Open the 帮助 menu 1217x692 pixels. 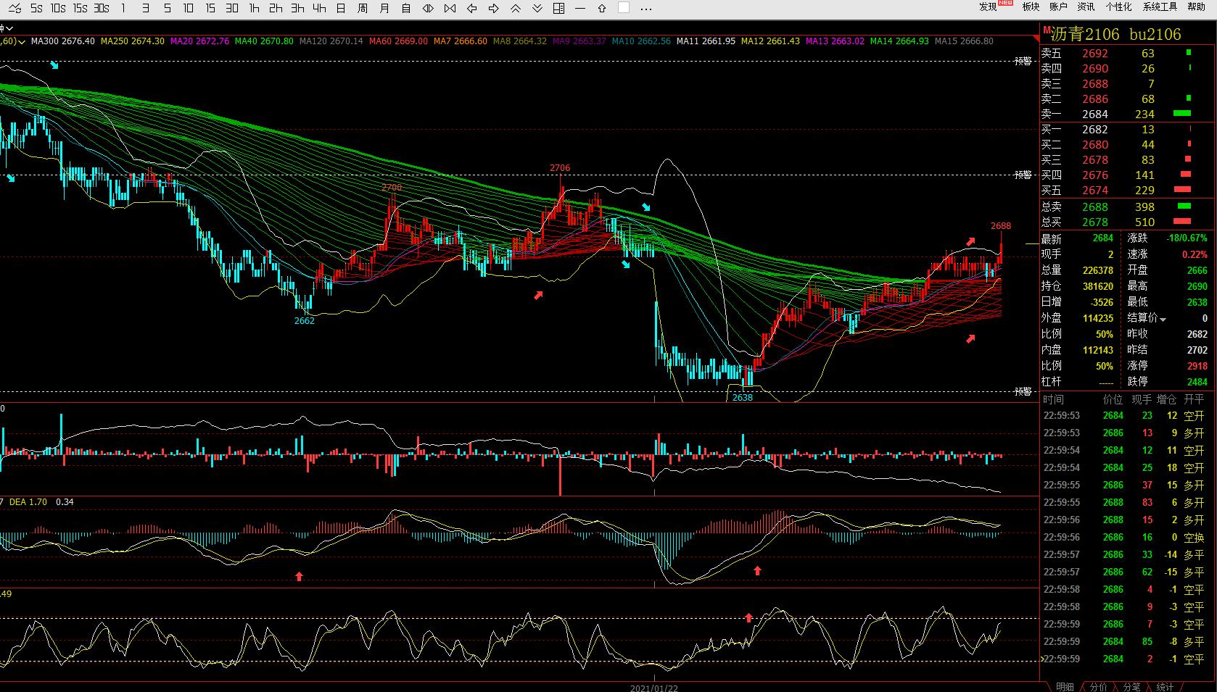1197,7
